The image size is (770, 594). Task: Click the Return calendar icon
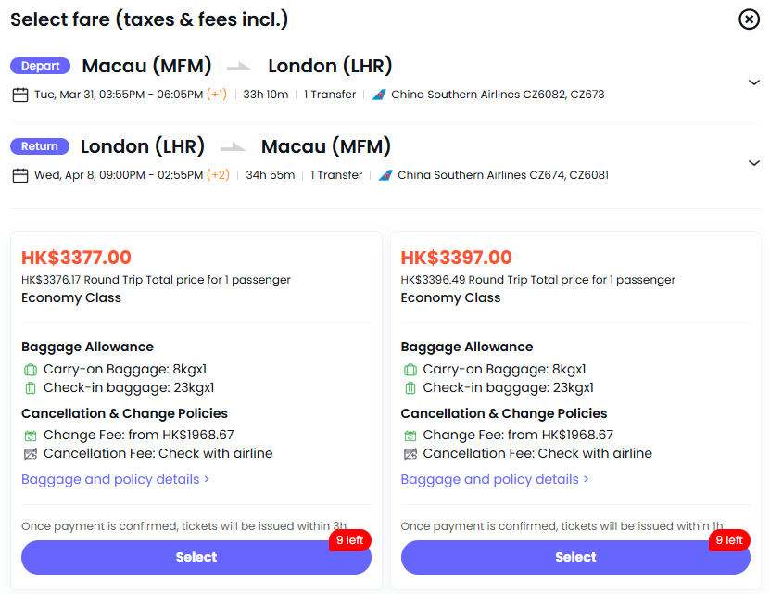(x=20, y=175)
